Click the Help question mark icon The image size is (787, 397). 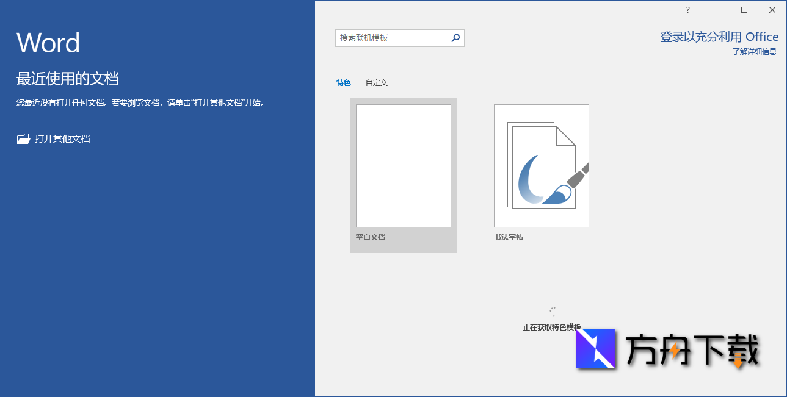point(687,10)
